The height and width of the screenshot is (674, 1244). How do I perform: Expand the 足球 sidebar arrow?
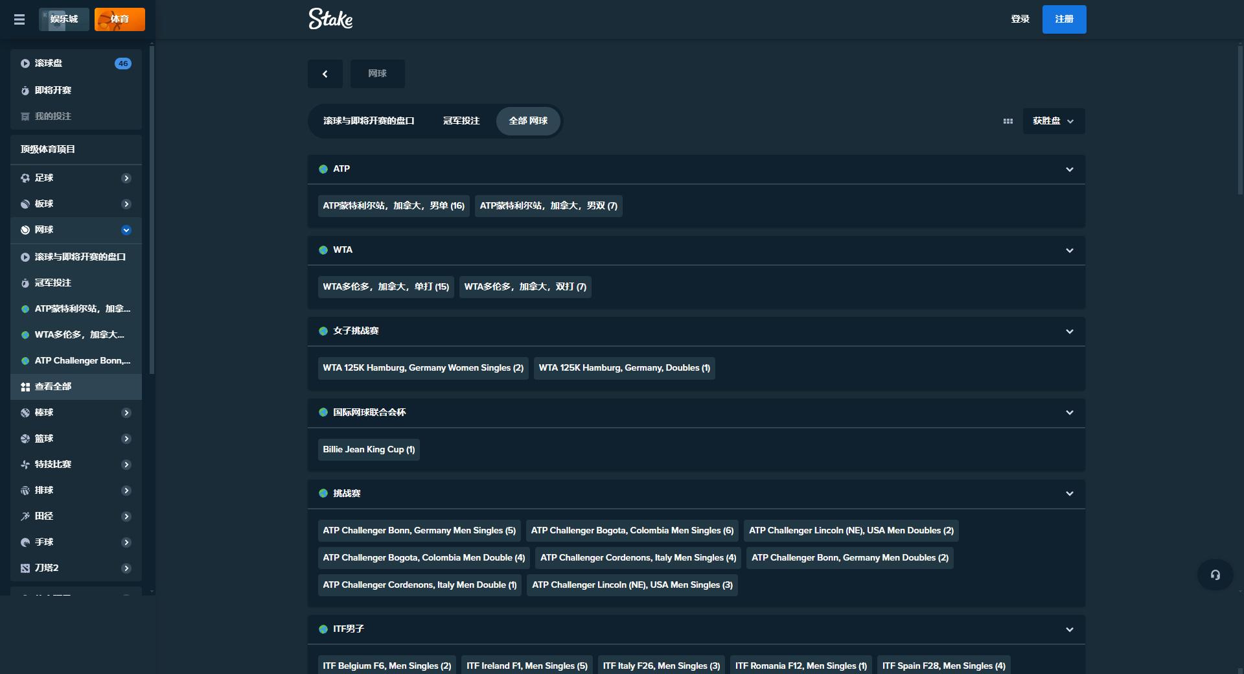point(126,178)
